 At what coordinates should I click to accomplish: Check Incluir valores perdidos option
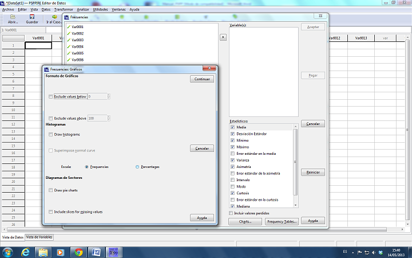coord(231,213)
